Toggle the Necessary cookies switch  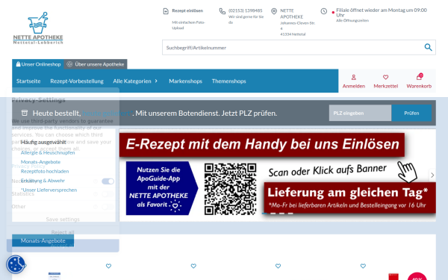(x=108, y=181)
